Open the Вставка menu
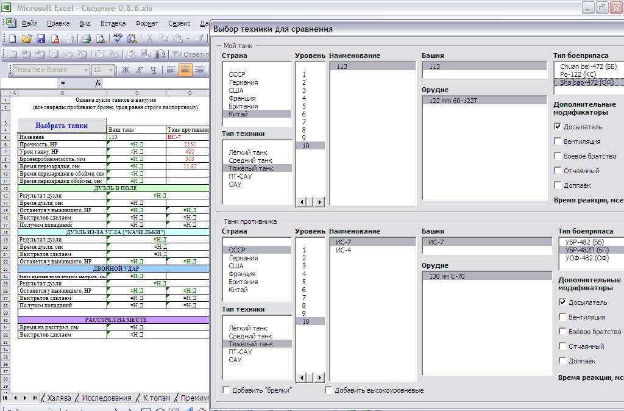Screen dimensions: 624x411 pos(113,23)
